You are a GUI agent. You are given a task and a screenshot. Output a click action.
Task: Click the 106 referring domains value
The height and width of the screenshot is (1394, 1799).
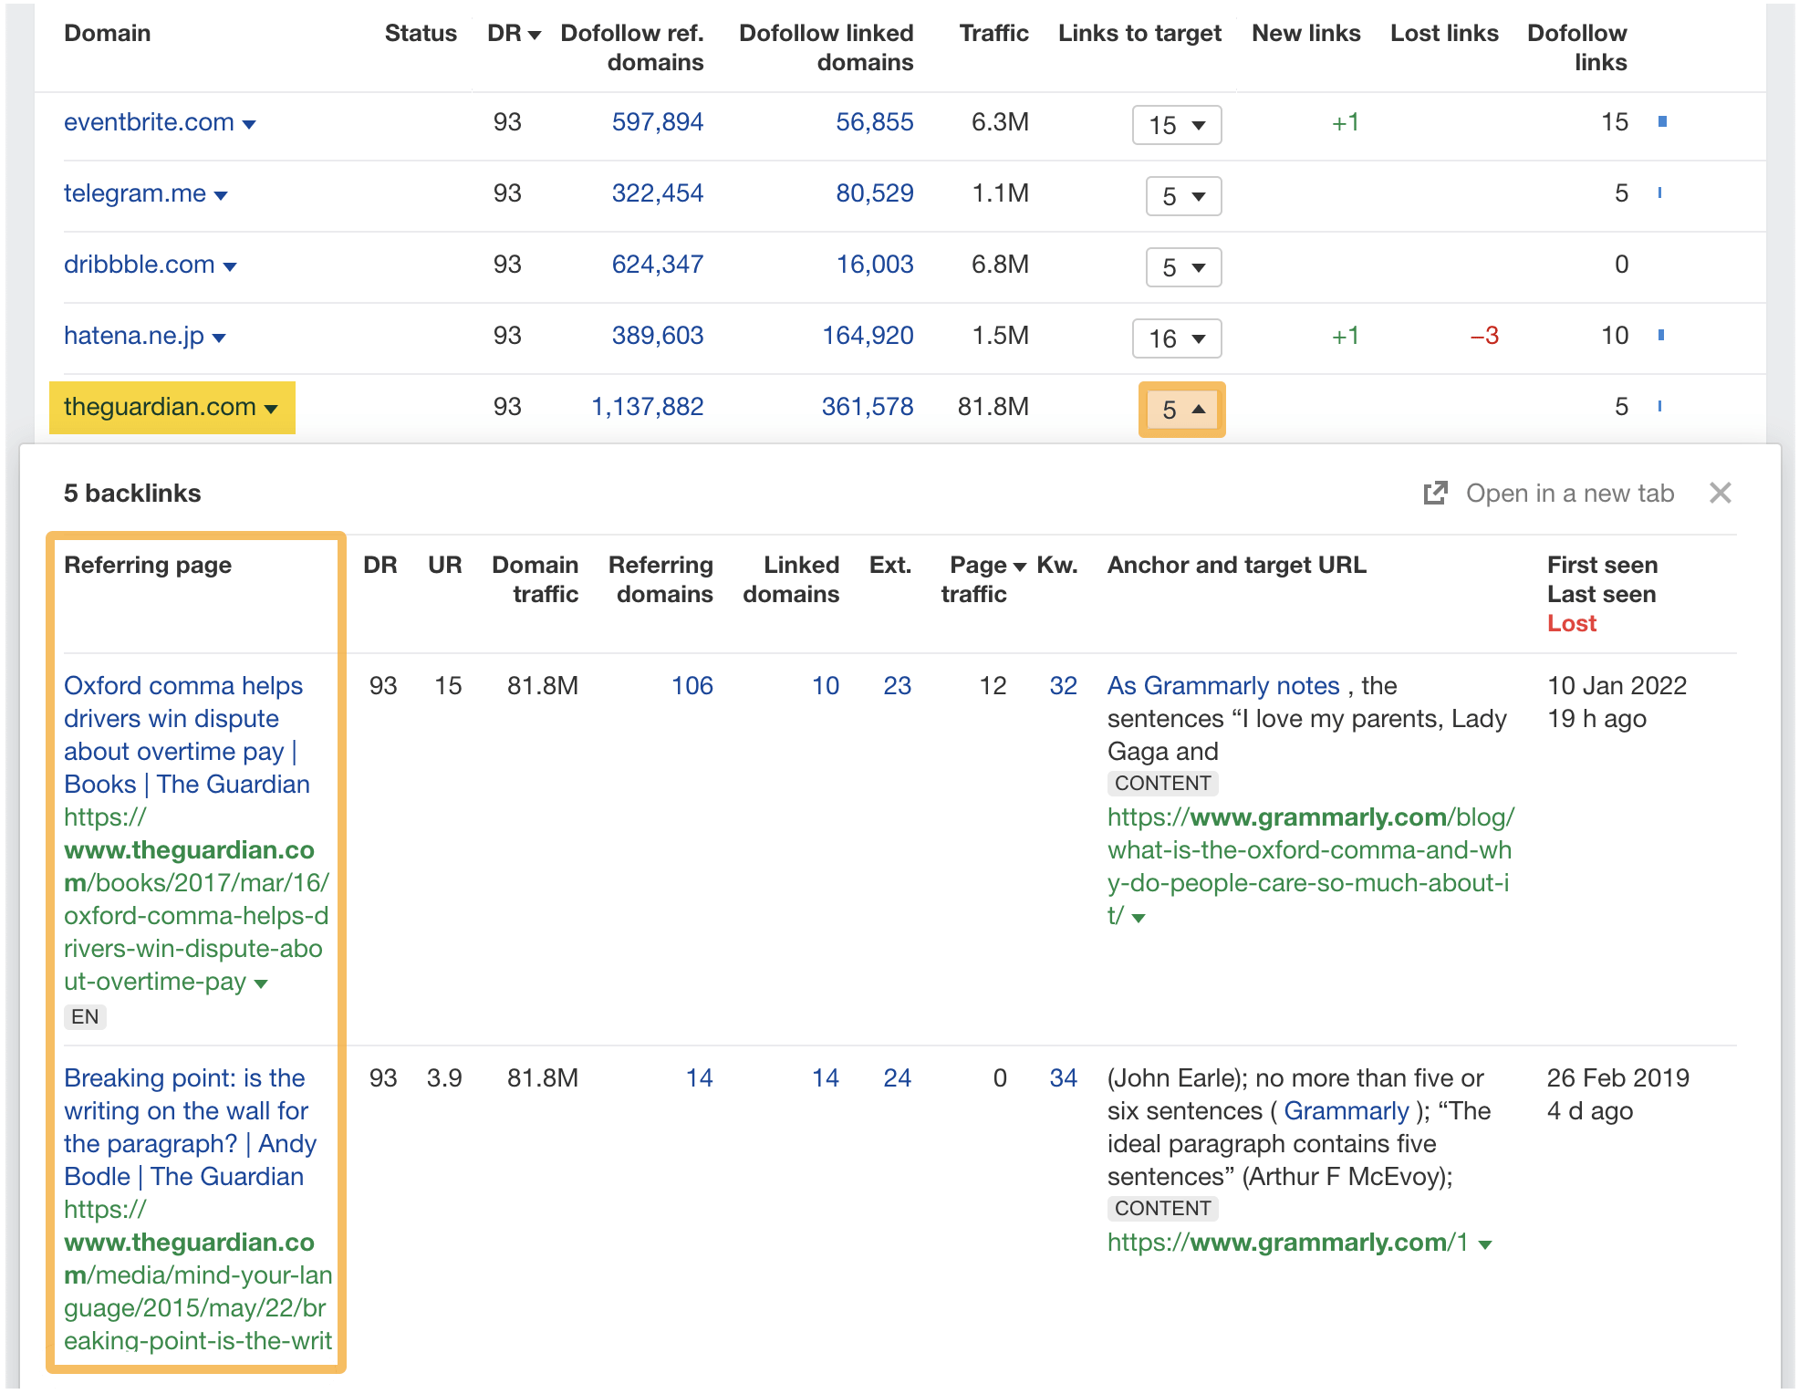click(692, 685)
